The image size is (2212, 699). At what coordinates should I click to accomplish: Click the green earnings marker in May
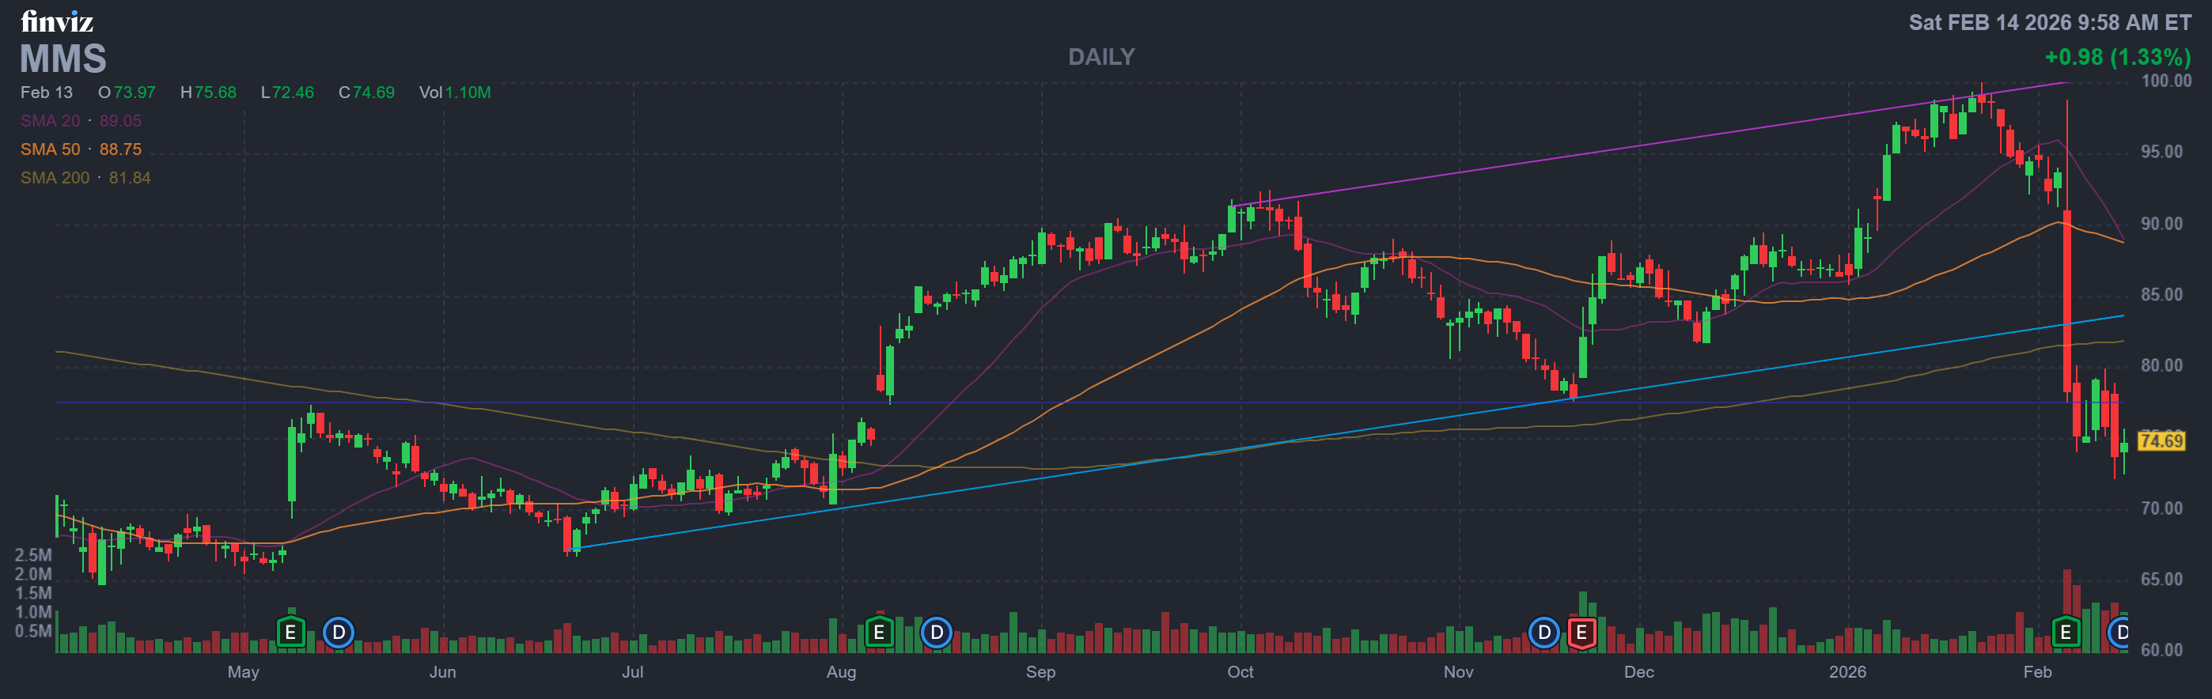click(x=291, y=633)
